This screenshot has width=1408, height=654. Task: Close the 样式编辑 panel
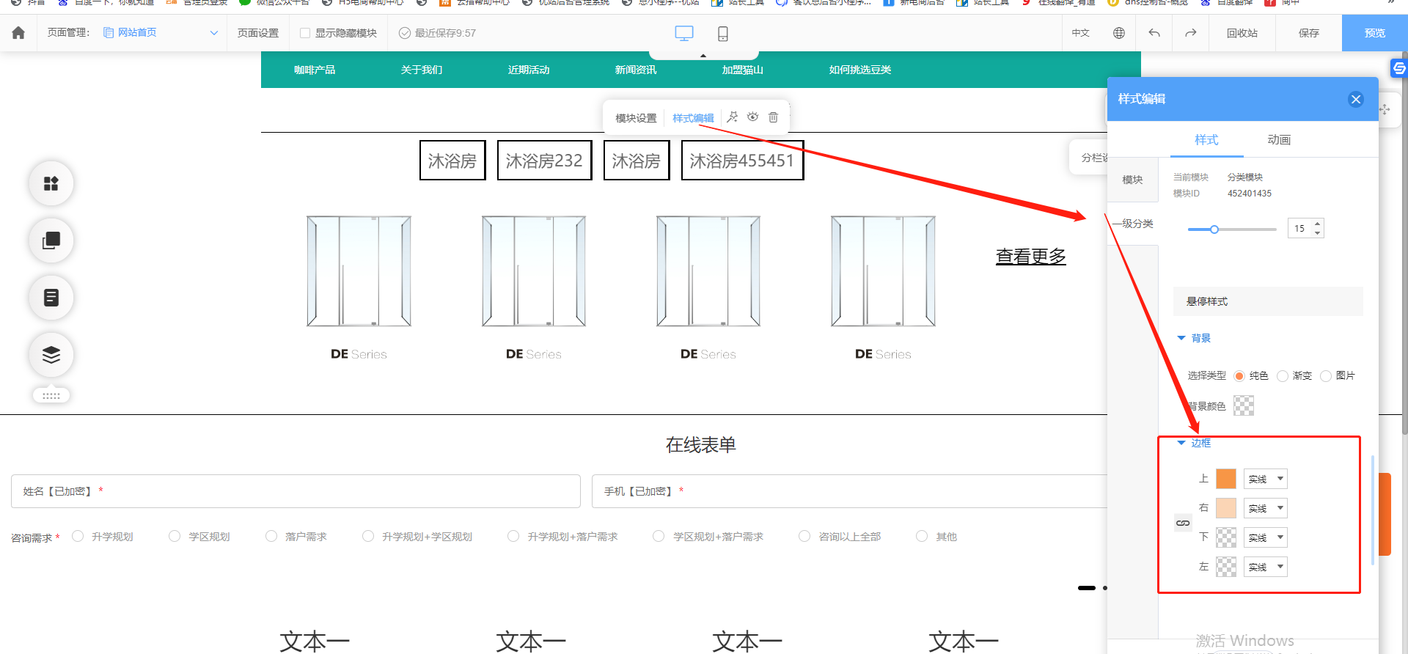pos(1356,99)
